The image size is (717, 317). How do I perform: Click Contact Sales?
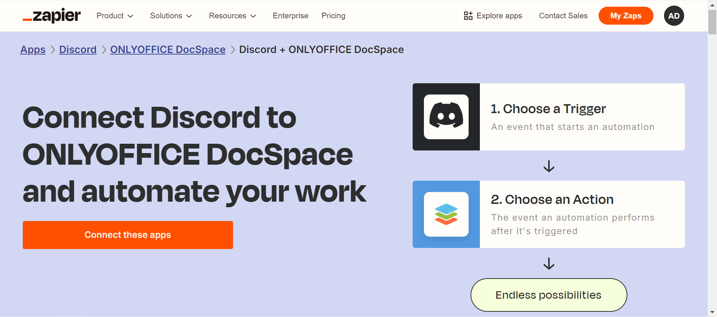563,16
